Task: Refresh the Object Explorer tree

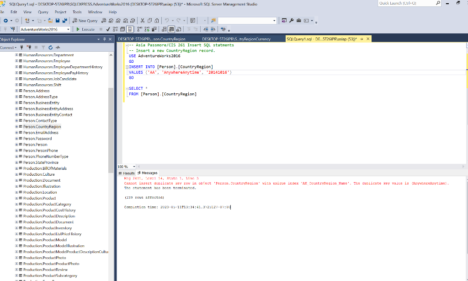Action: pos(50,48)
